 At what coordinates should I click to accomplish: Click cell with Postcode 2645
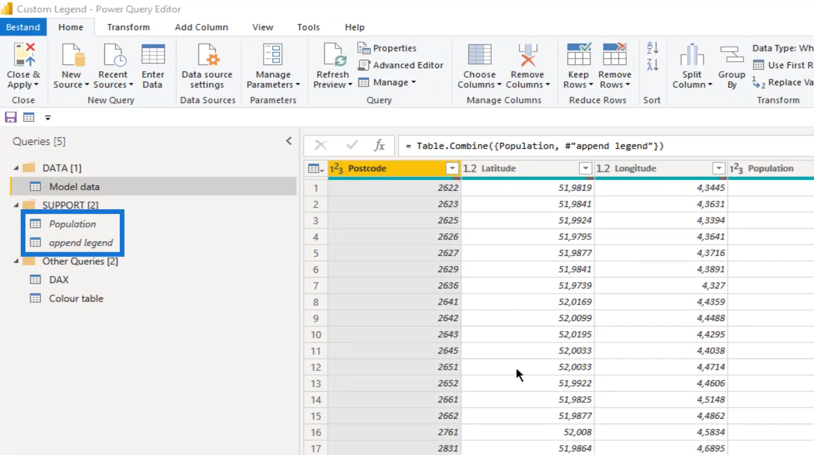point(395,351)
